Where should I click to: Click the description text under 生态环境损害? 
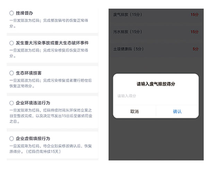coord(50,83)
